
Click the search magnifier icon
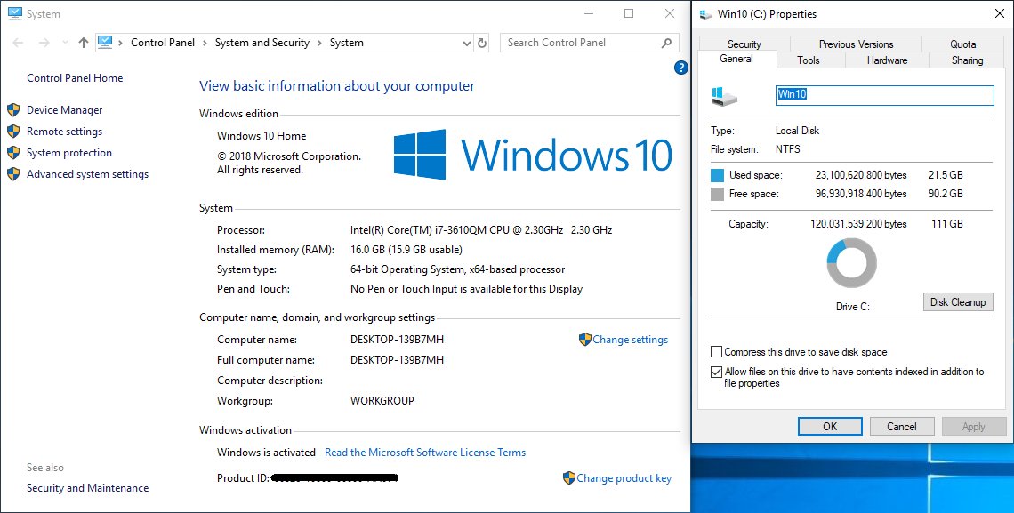[667, 43]
